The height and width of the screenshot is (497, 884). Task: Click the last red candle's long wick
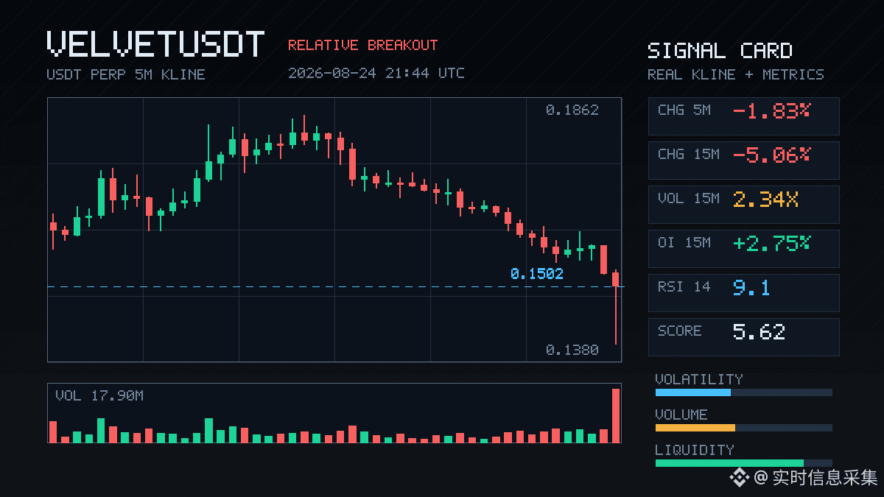[616, 315]
